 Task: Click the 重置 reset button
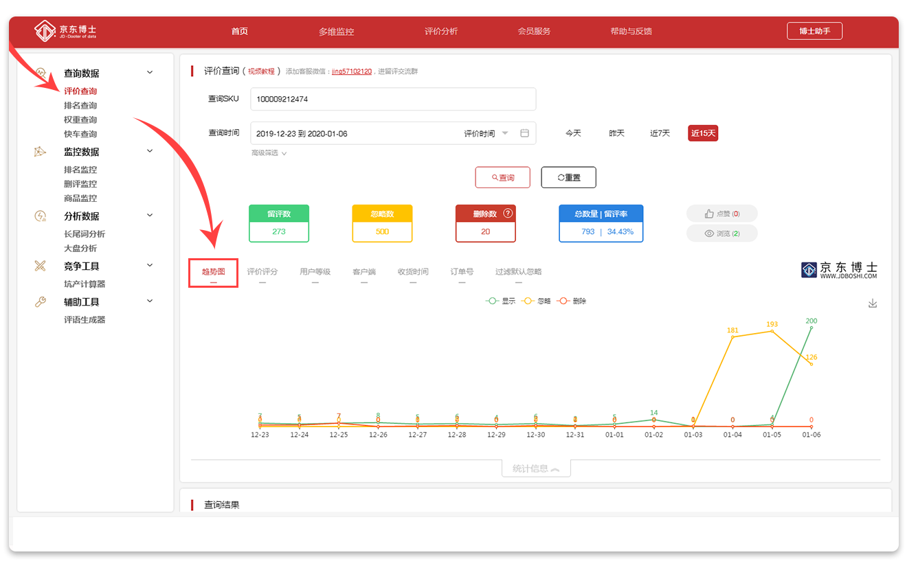pos(568,177)
